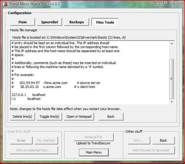The height and width of the screenshot is (164, 185).
Task: Click Add checked to ignorelist button
Action: [x=151, y=150]
